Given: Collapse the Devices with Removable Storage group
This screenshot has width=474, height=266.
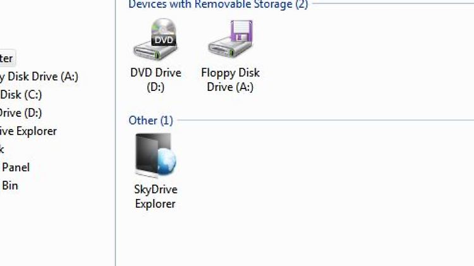Looking at the screenshot, I should point(217,4).
